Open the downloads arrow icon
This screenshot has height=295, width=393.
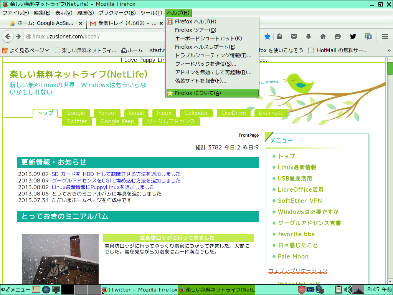(x=308, y=36)
